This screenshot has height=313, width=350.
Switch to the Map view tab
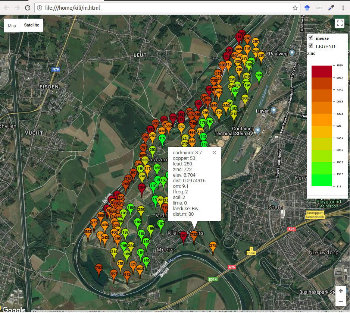12,25
